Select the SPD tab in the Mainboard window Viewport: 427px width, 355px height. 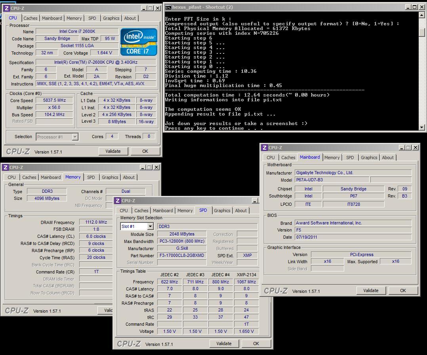[350, 158]
